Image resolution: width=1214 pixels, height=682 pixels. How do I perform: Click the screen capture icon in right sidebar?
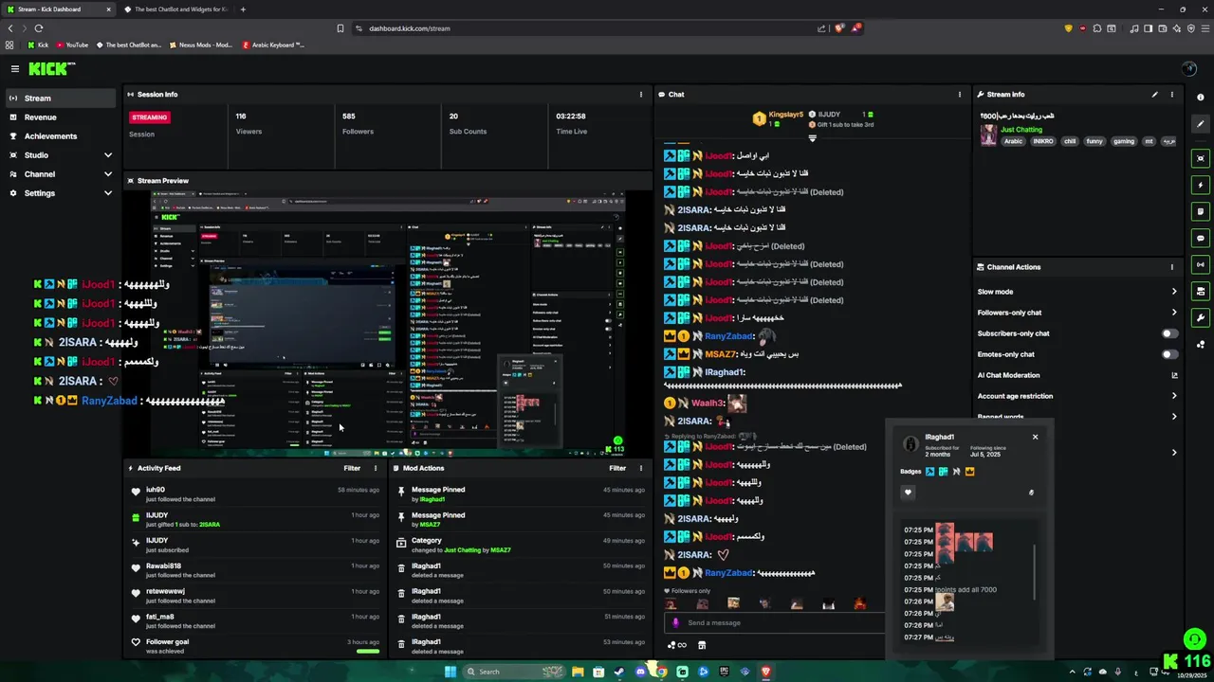tap(1201, 158)
